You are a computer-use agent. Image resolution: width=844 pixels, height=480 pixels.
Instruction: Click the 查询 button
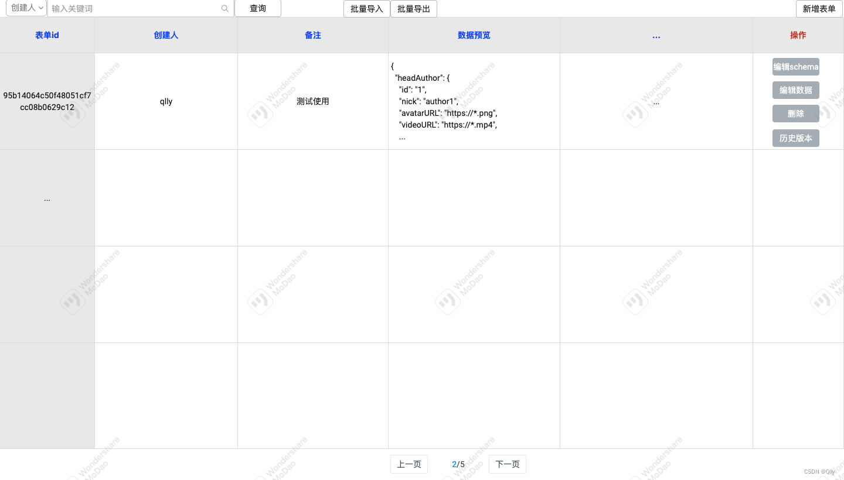pyautogui.click(x=258, y=8)
